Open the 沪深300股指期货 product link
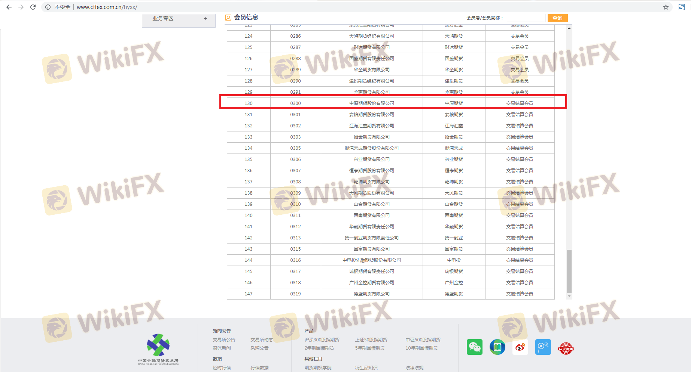Screen dimensions: 691x372 point(322,340)
